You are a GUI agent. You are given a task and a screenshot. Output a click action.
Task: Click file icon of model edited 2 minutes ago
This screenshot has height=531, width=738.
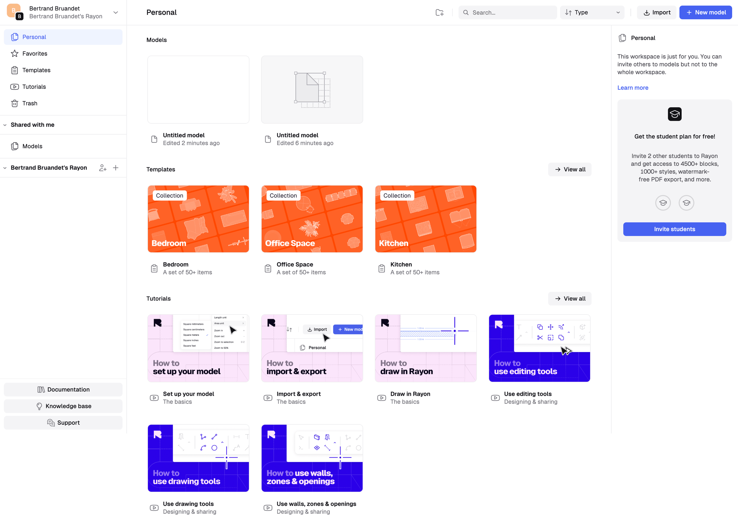154,139
